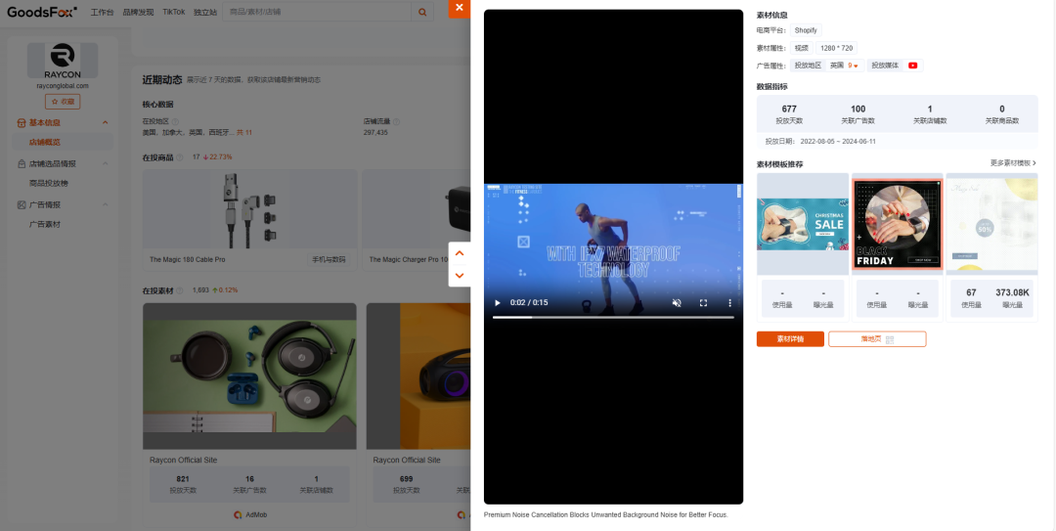Click the 100 关联广告数 value

[858, 110]
